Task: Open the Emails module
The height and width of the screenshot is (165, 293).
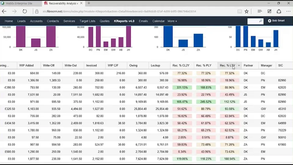Action: [x=143, y=21]
